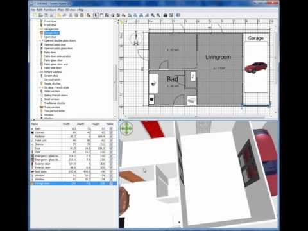Screen dimensions: 308x231
Task: Click the compass rose on the plan
Action: (136, 38)
